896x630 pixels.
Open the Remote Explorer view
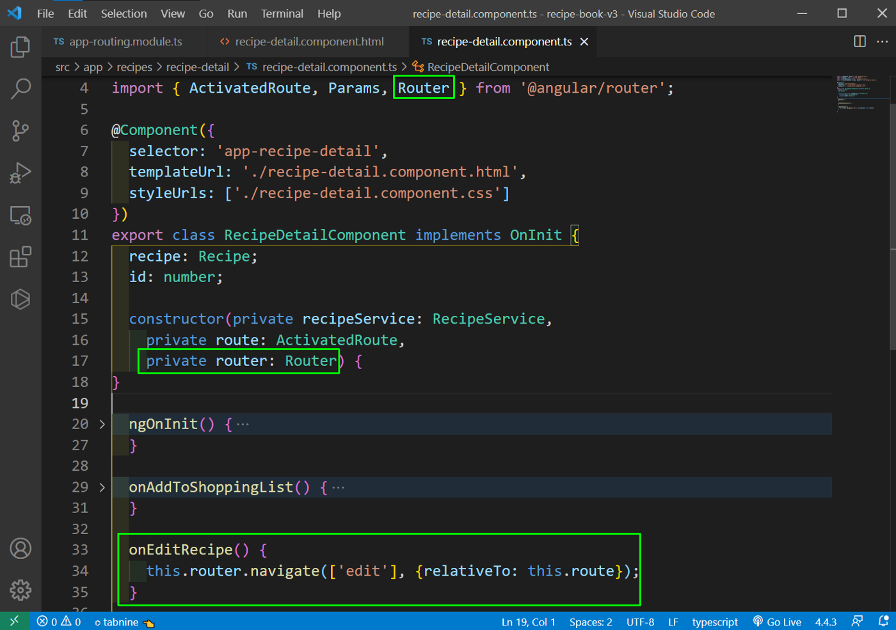(20, 216)
